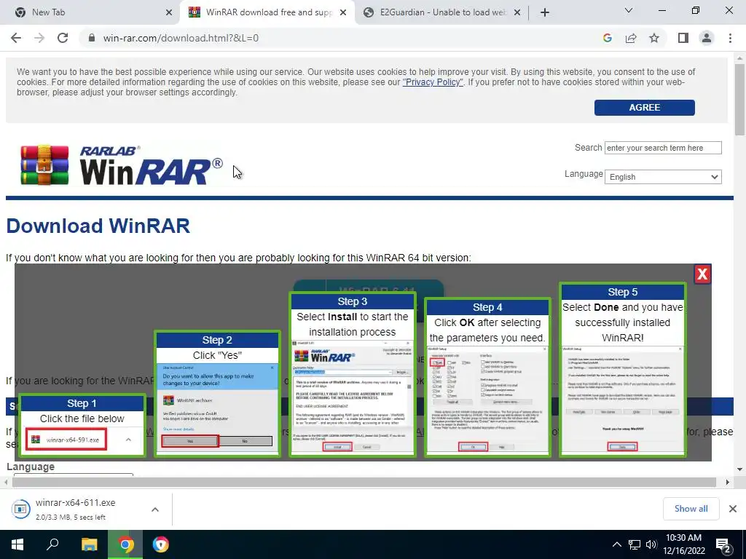Open the browser side panel

tap(683, 38)
